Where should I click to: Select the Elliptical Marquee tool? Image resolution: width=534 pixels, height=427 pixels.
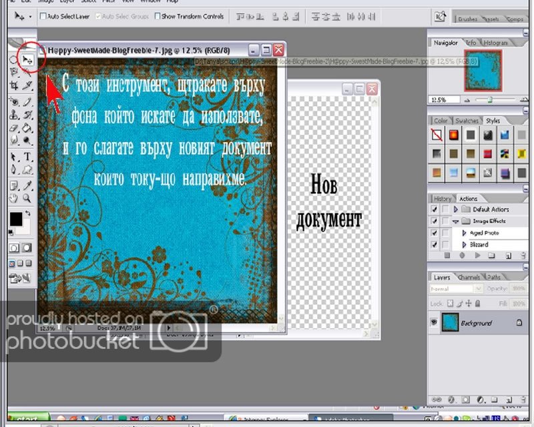13,60
